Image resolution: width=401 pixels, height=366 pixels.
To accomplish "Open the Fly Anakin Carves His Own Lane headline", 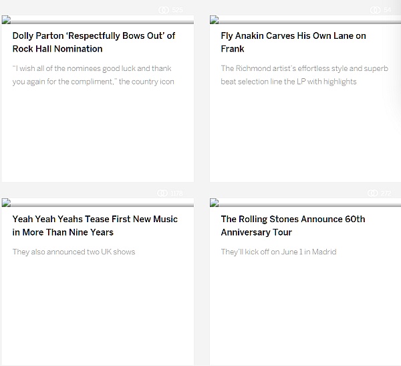I will coord(293,42).
